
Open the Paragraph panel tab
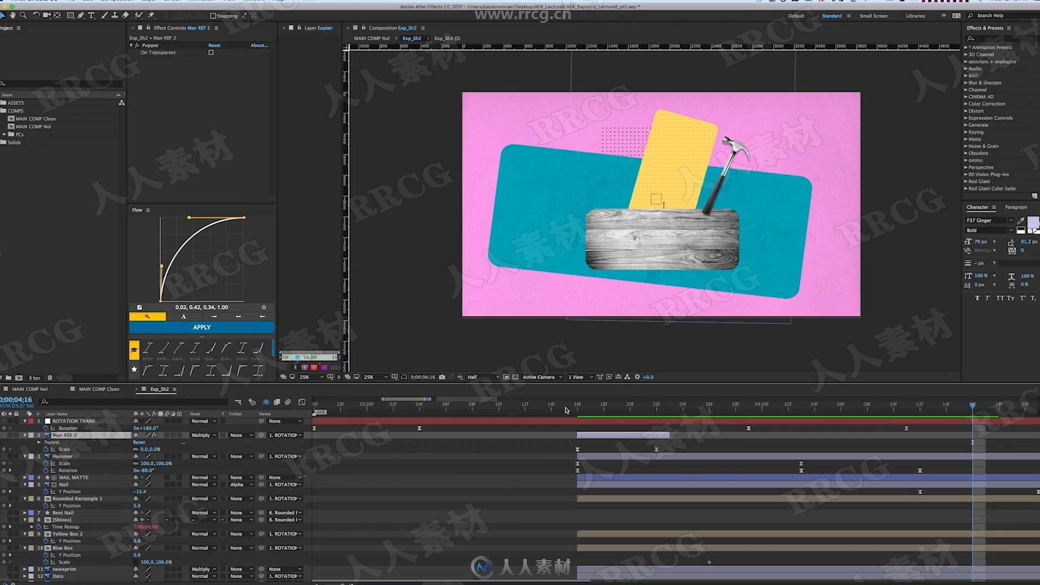click(1016, 207)
